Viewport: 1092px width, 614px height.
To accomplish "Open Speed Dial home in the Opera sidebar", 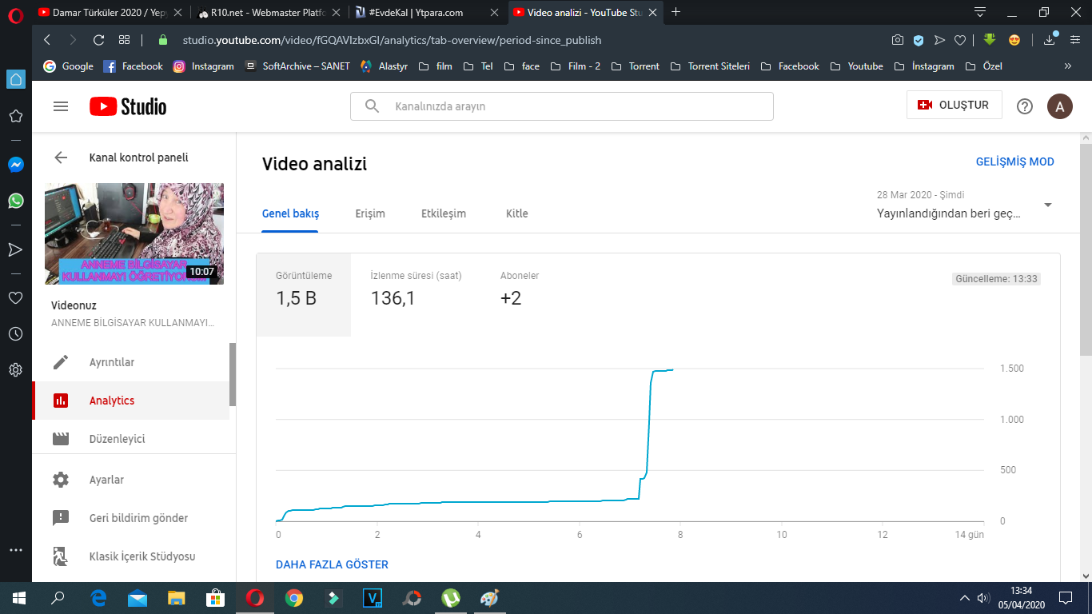I will point(16,79).
